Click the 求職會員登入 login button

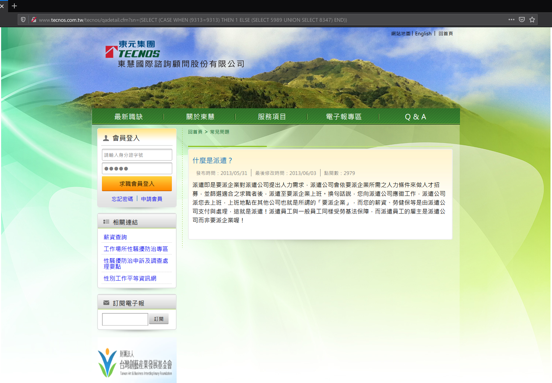(x=137, y=183)
